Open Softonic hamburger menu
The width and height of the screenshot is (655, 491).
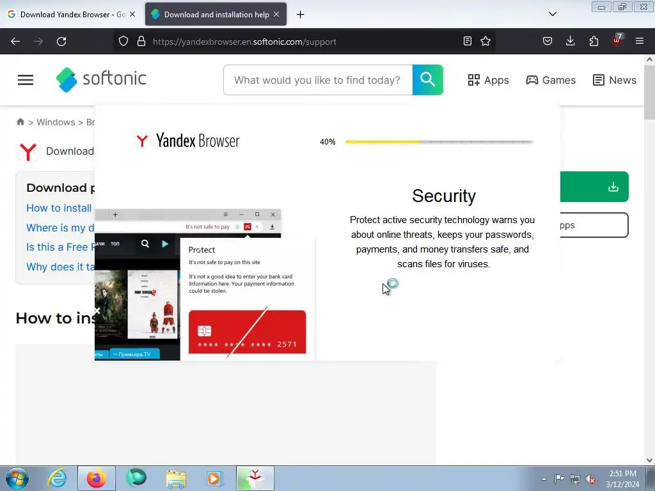(x=26, y=80)
